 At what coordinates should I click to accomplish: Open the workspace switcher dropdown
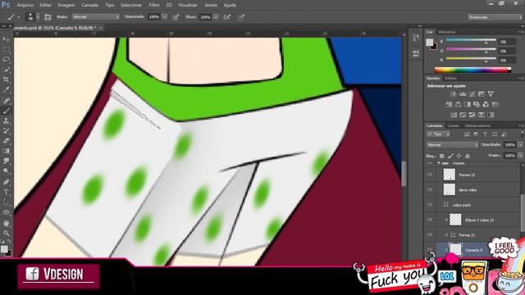495,17
